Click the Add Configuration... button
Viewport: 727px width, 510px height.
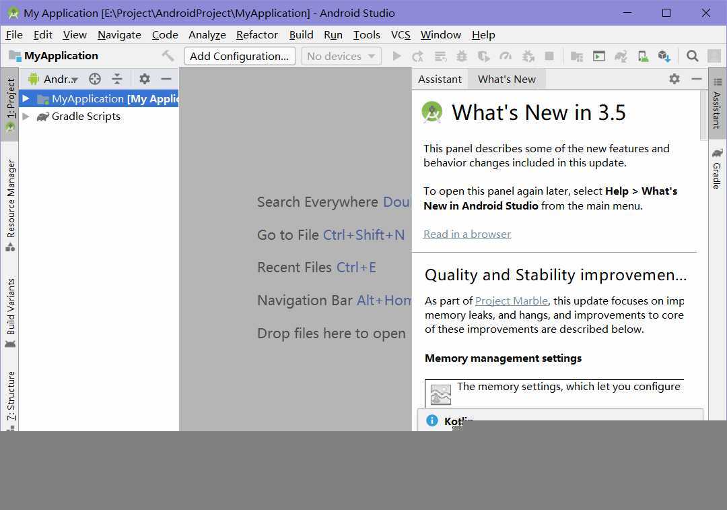239,56
